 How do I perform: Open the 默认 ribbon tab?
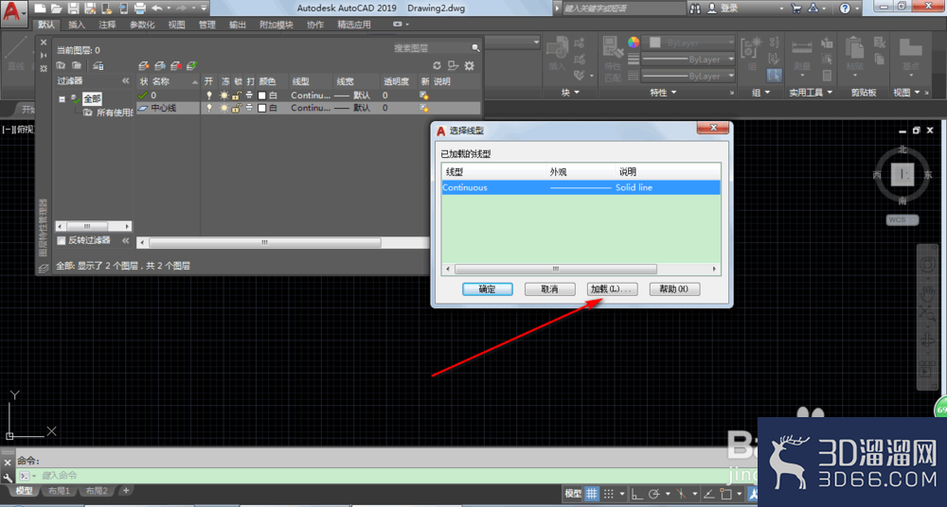tap(45, 25)
